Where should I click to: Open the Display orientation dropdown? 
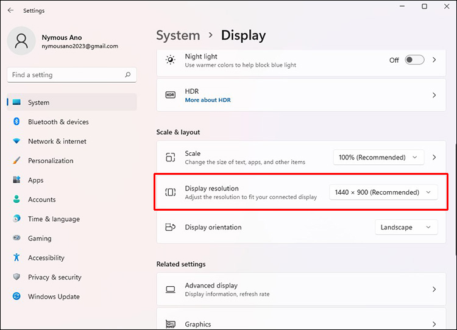(406, 227)
